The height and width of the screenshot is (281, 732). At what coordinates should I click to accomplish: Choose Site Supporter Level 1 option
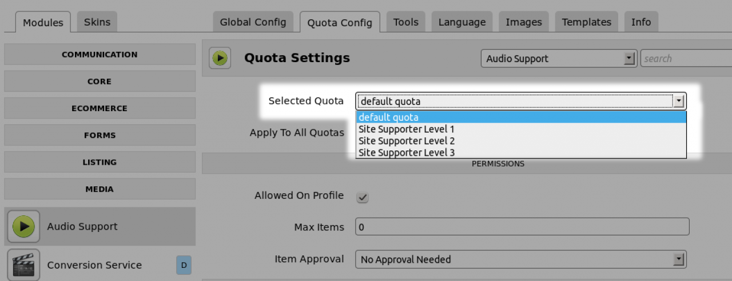[x=406, y=129]
